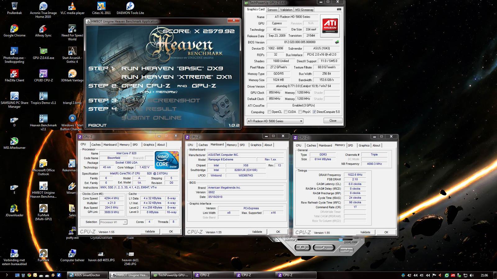Switch to Validation tab in GPU-Z

click(x=286, y=10)
